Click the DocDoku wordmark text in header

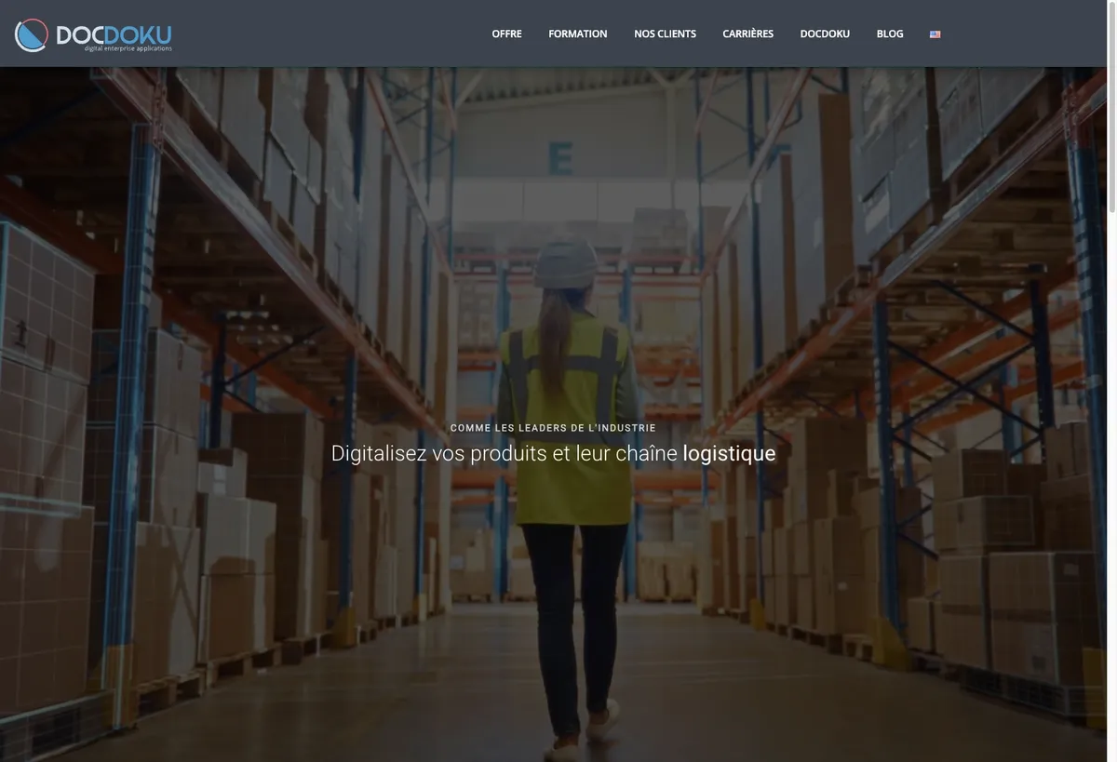pyautogui.click(x=114, y=33)
